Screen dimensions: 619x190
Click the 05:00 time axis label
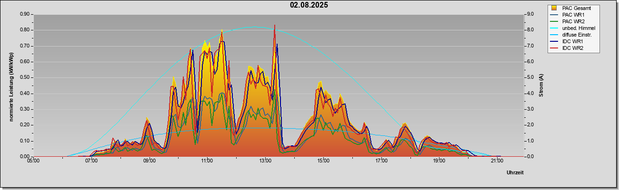click(33, 161)
